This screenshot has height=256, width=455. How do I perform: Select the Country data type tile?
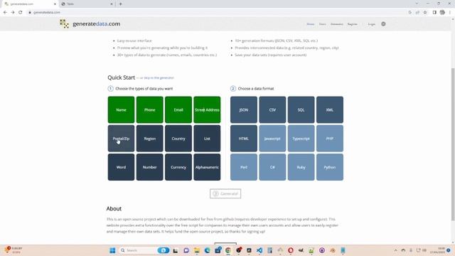pos(178,139)
